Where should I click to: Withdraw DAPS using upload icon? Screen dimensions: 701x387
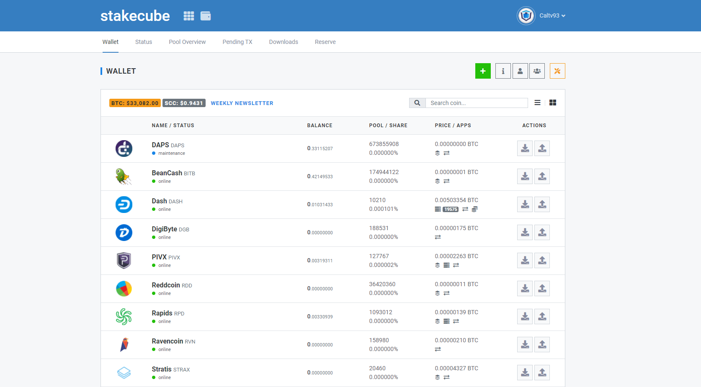pyautogui.click(x=542, y=149)
